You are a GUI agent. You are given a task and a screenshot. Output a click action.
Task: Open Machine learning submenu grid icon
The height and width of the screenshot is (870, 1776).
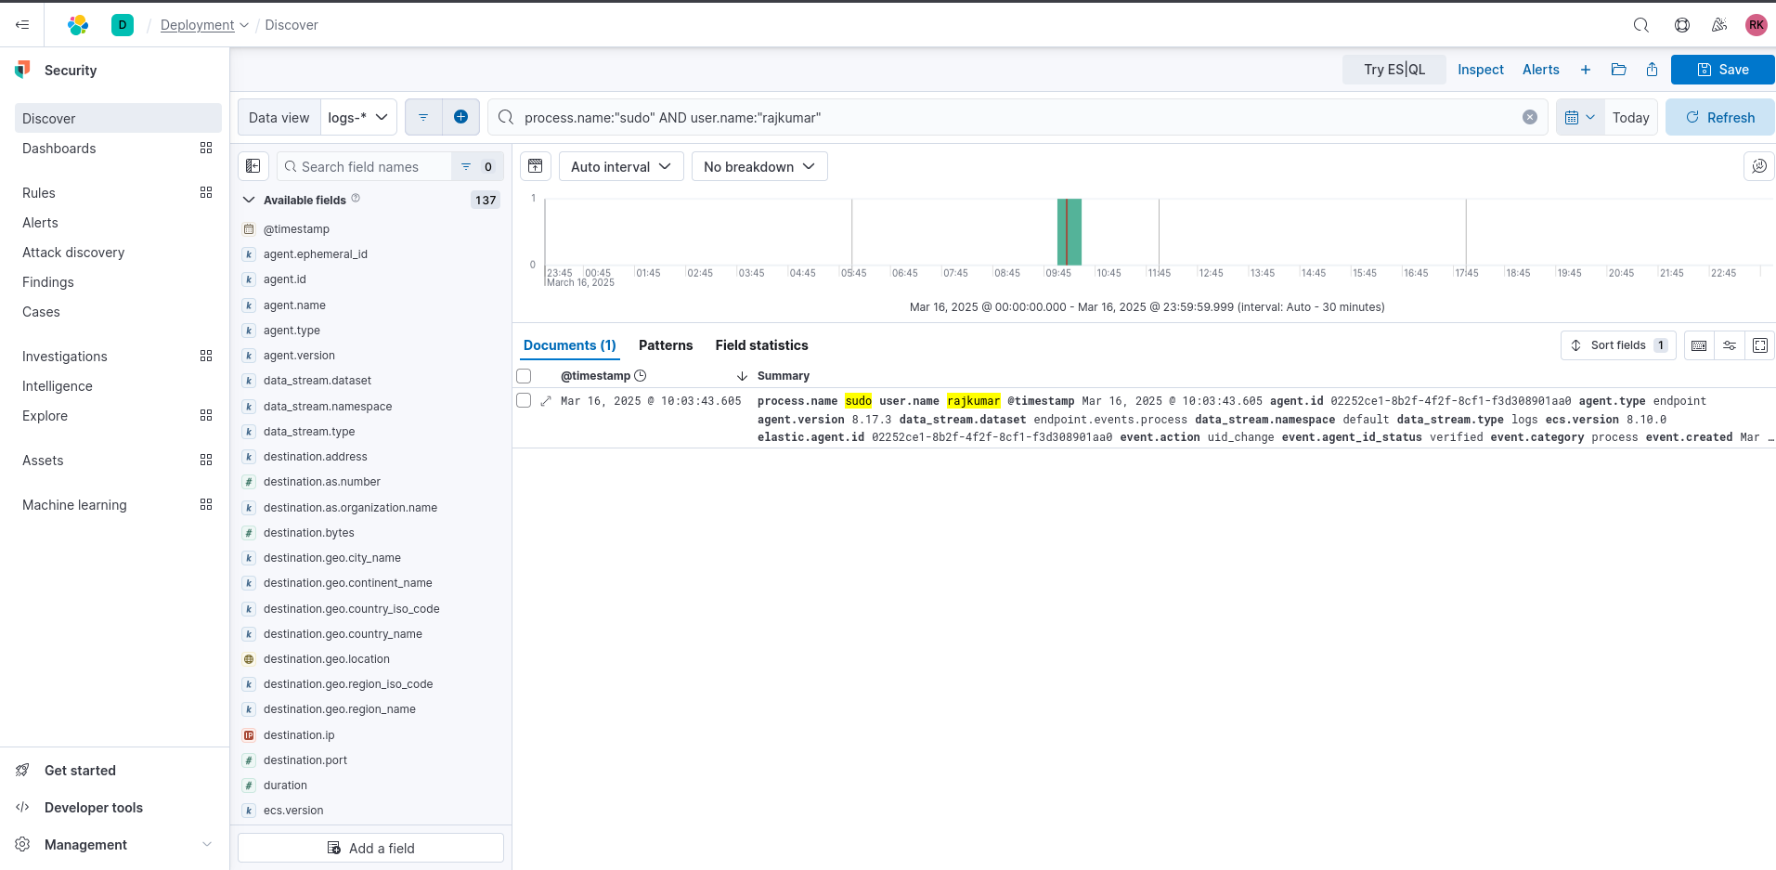point(206,504)
